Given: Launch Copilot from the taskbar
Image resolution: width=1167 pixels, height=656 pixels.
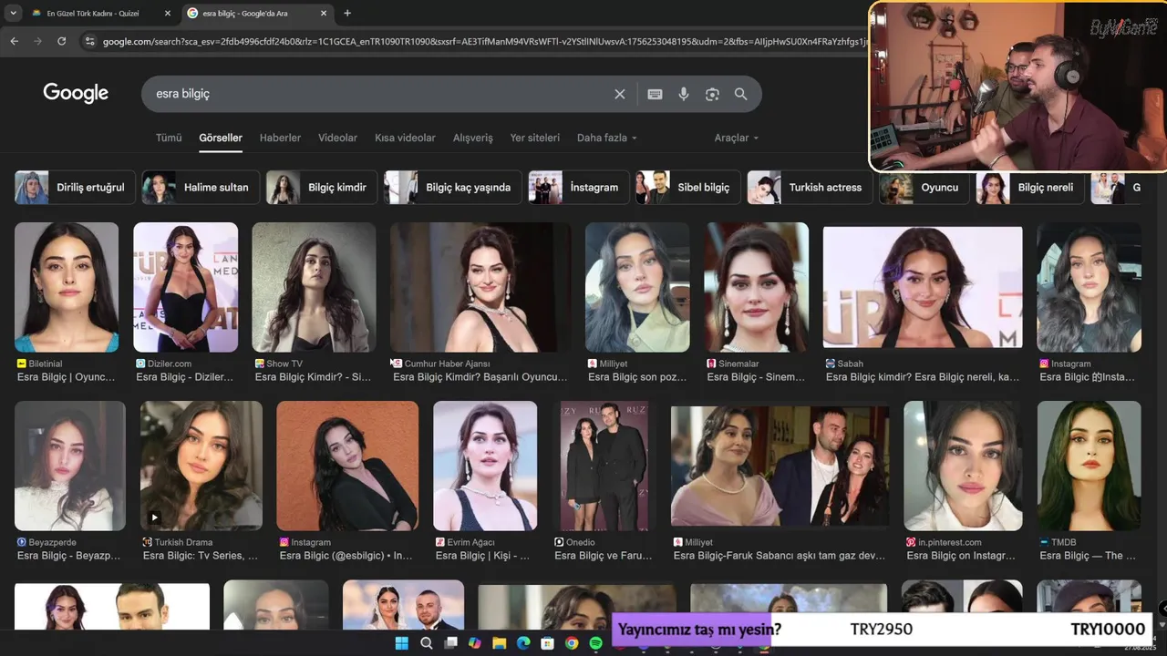Looking at the screenshot, I should (474, 643).
